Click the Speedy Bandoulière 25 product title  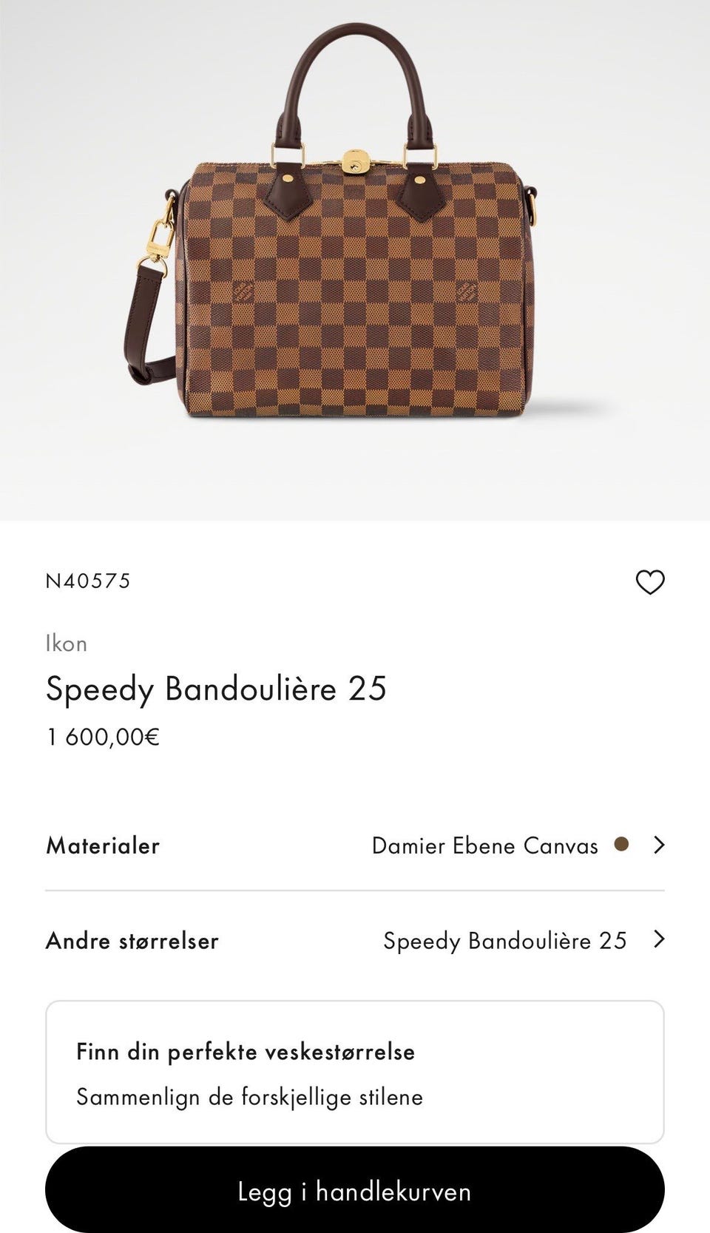pyautogui.click(x=216, y=689)
